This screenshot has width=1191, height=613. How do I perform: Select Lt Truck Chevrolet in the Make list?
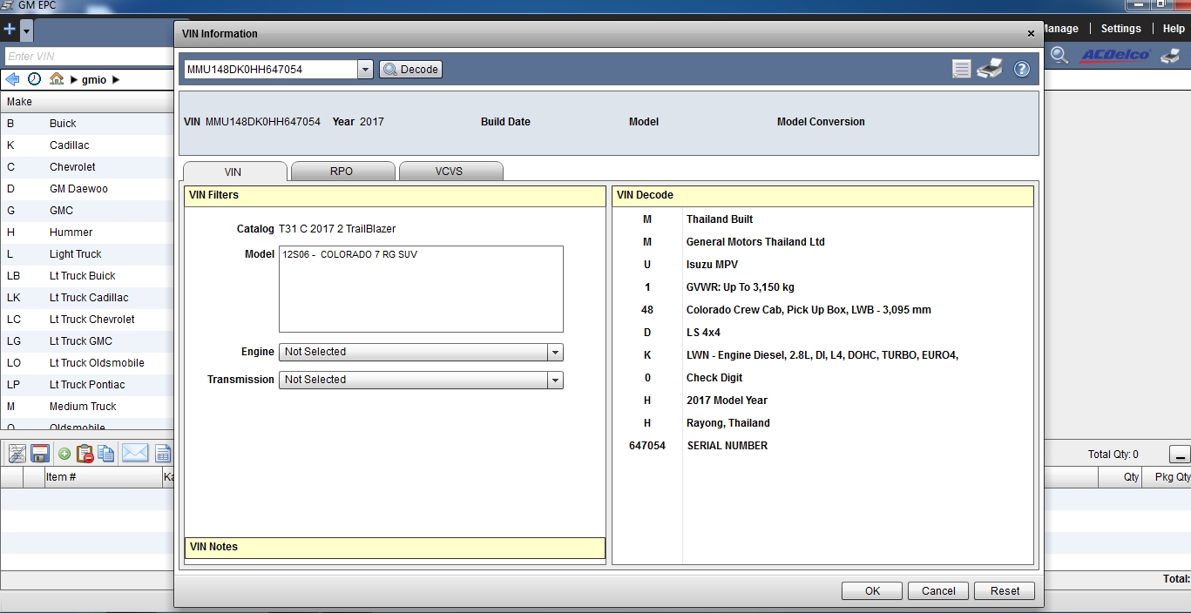(87, 320)
